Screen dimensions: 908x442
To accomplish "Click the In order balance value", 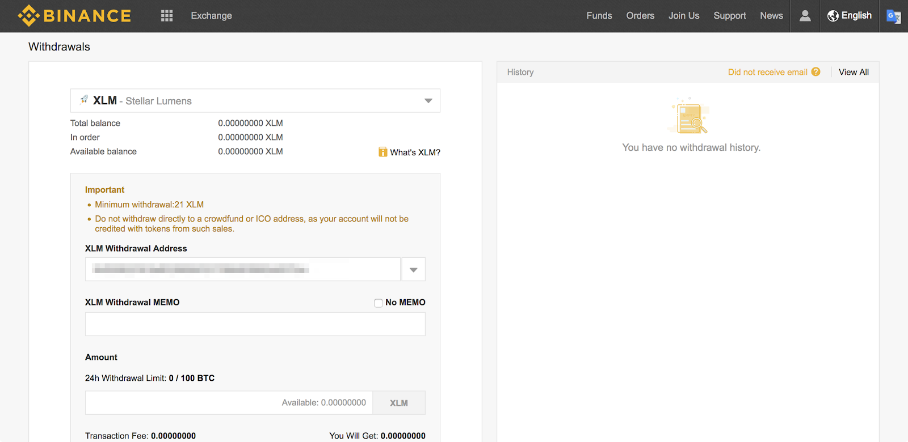I will click(250, 137).
